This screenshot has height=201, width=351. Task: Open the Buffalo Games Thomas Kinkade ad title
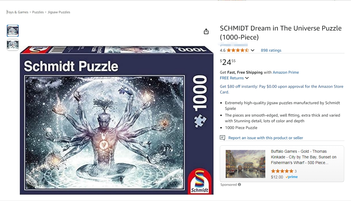point(303,157)
